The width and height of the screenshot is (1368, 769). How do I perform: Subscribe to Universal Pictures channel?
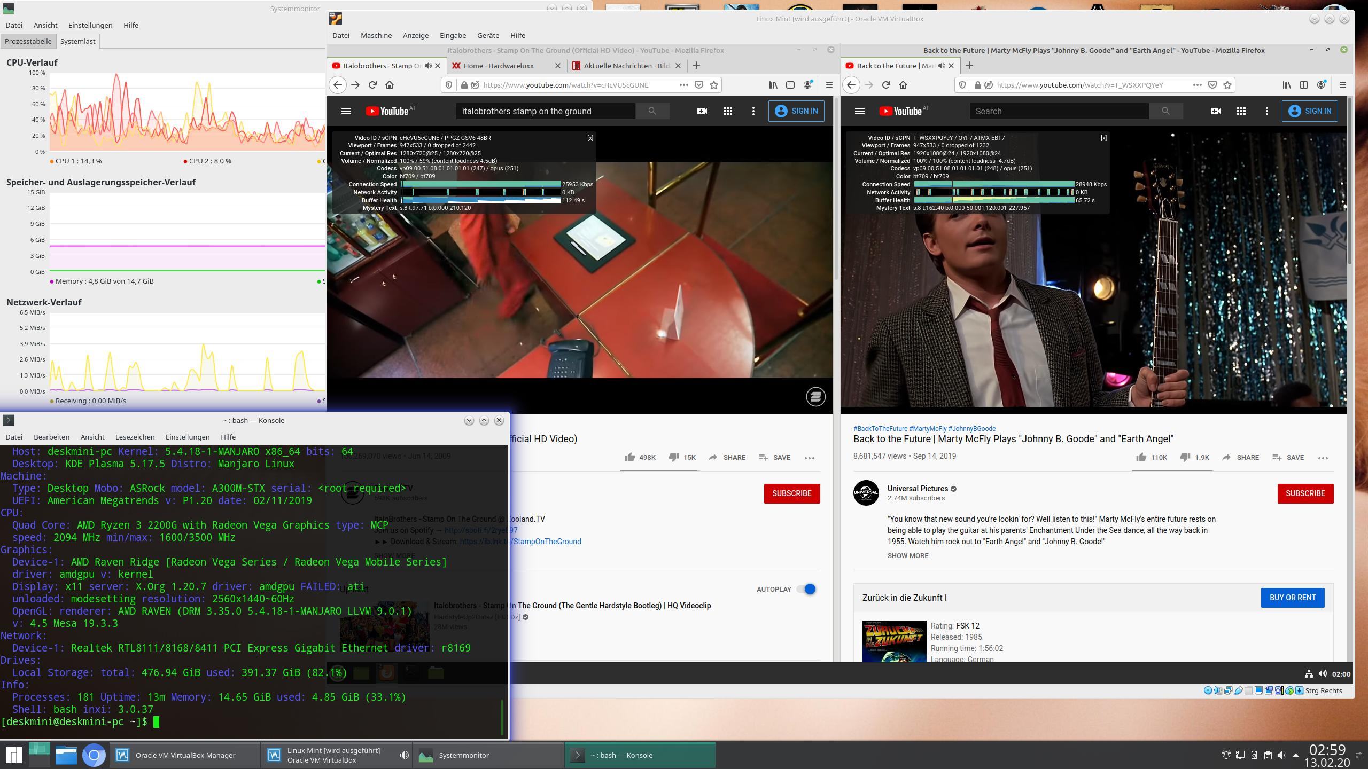pyautogui.click(x=1305, y=493)
